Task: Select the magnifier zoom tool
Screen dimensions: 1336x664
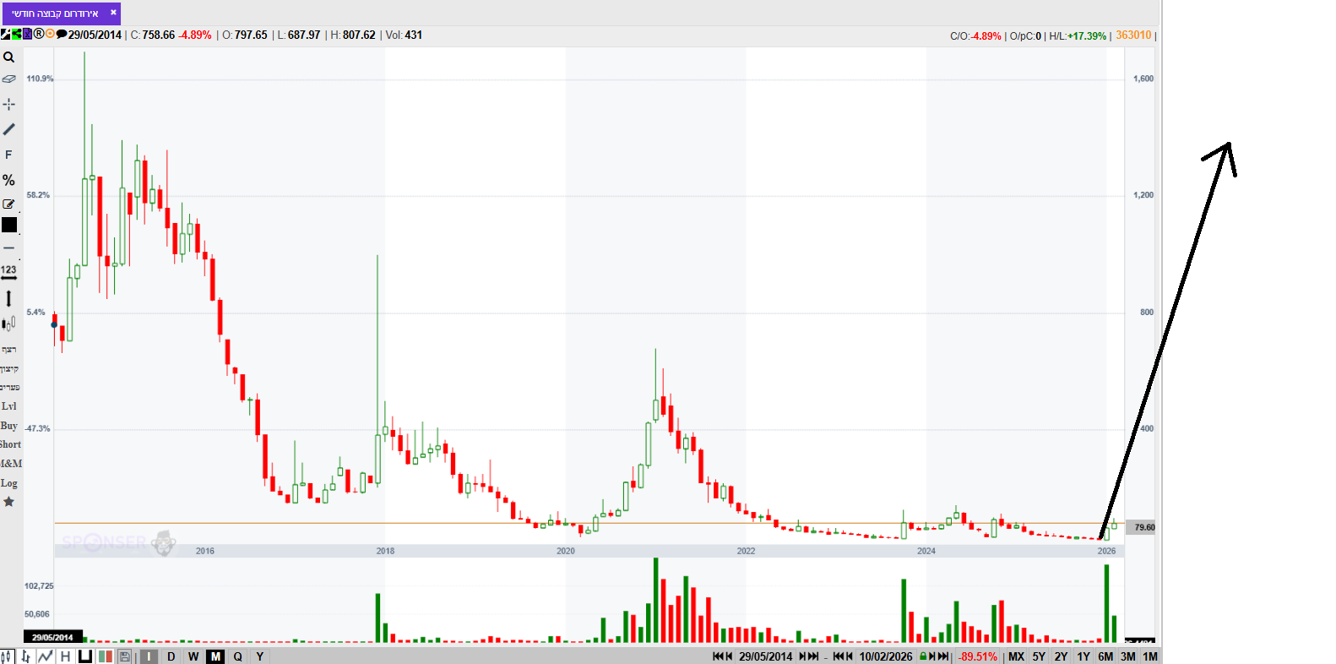Action: tap(8, 57)
